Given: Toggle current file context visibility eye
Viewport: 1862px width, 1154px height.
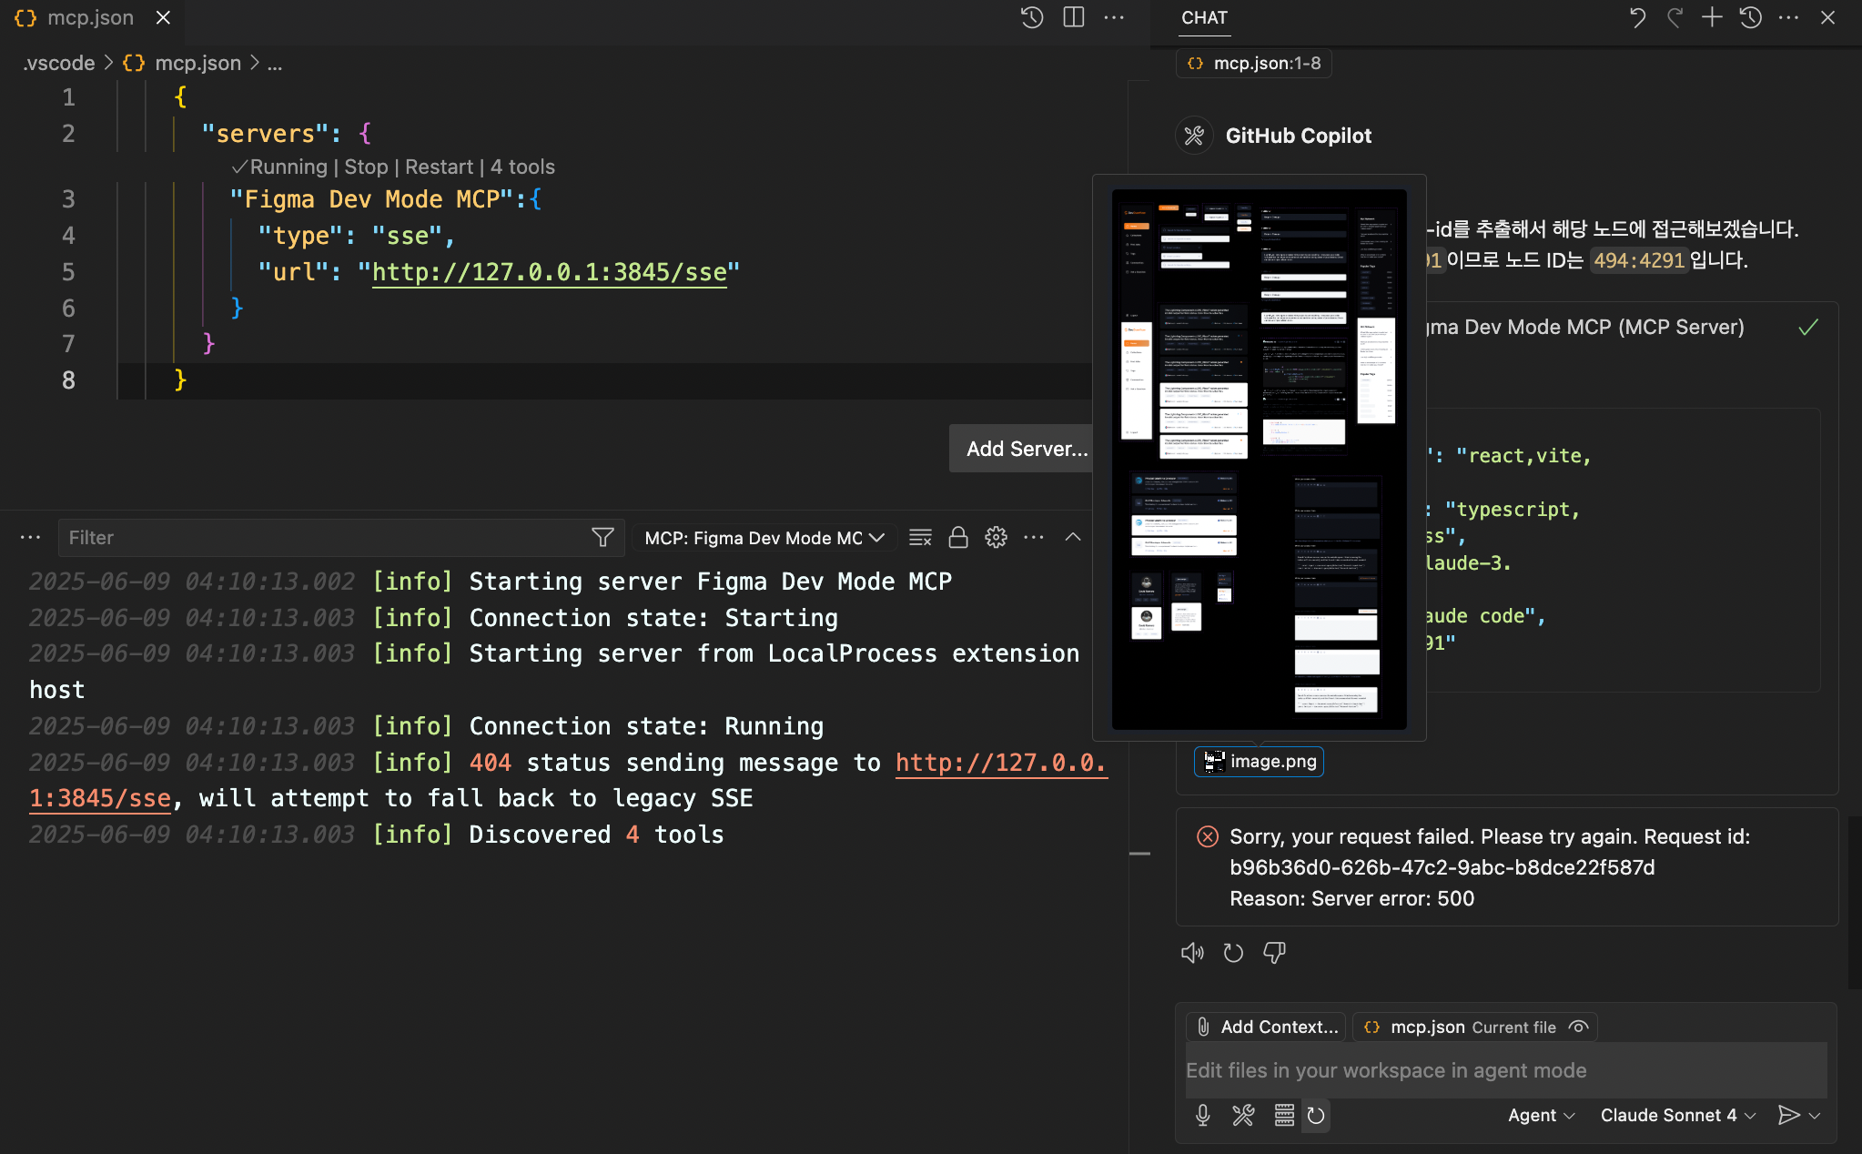Looking at the screenshot, I should [x=1579, y=1027].
